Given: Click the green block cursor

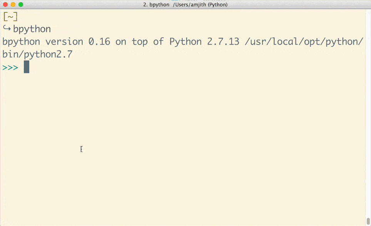Looking at the screenshot, I should click(x=26, y=67).
